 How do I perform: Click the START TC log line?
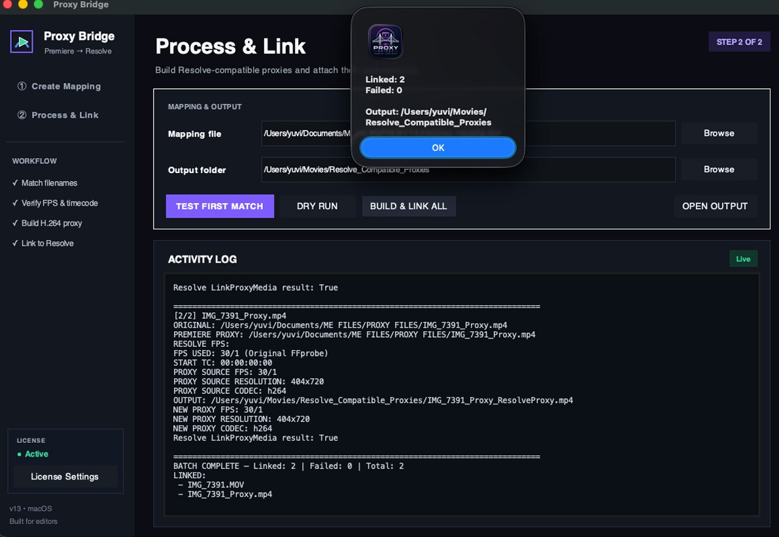222,363
